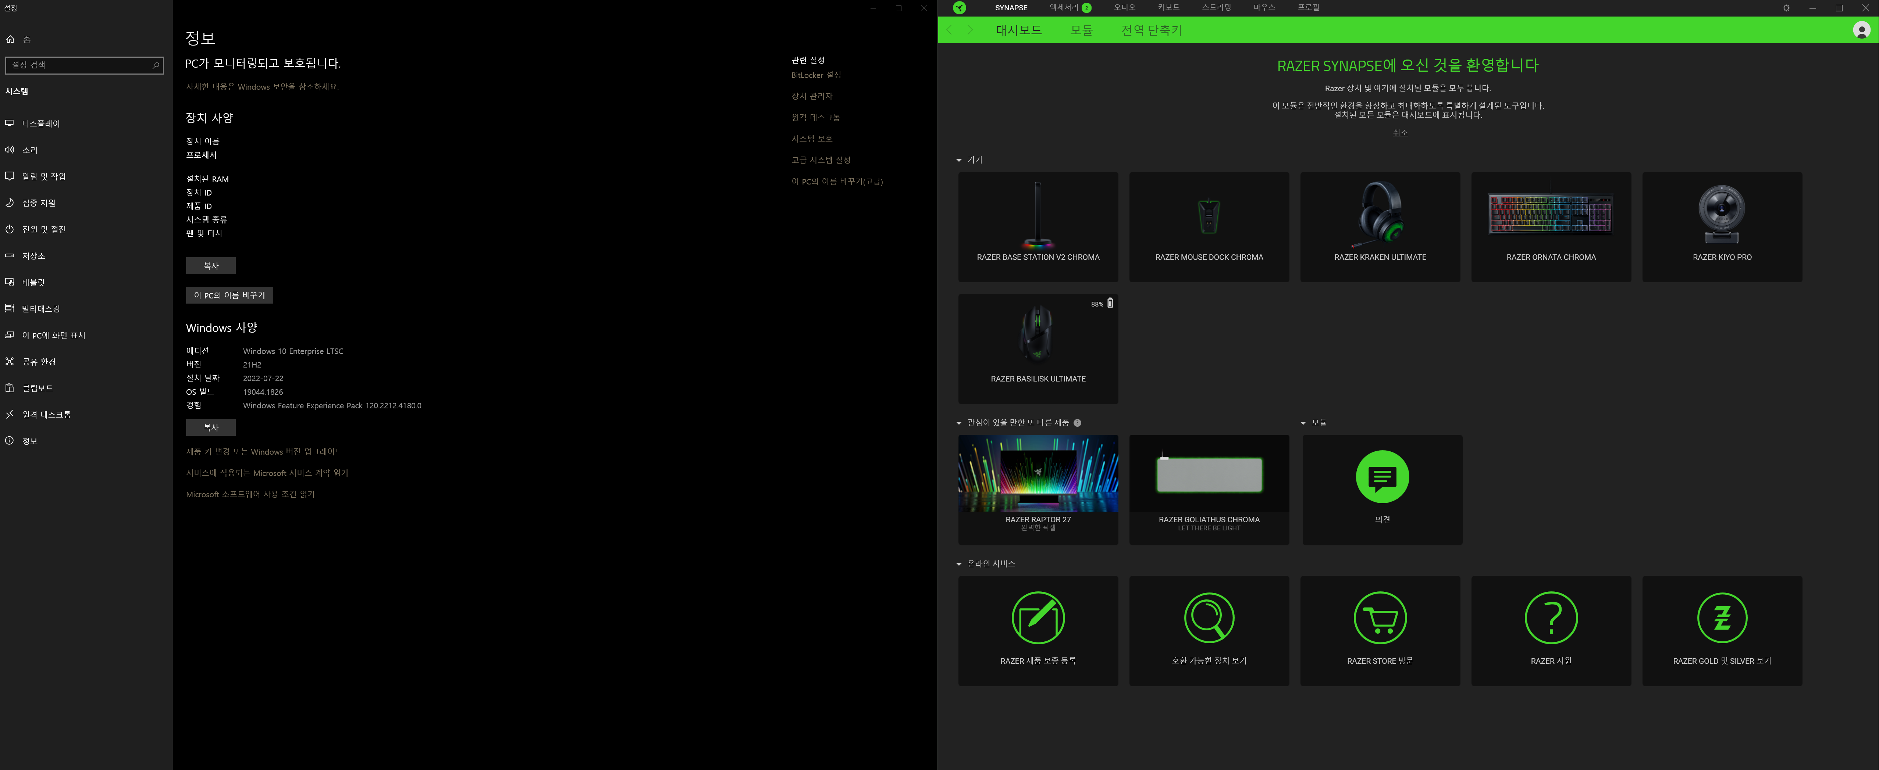
Task: Open 멀티태스킹 settings page
Action: pyautogui.click(x=86, y=308)
